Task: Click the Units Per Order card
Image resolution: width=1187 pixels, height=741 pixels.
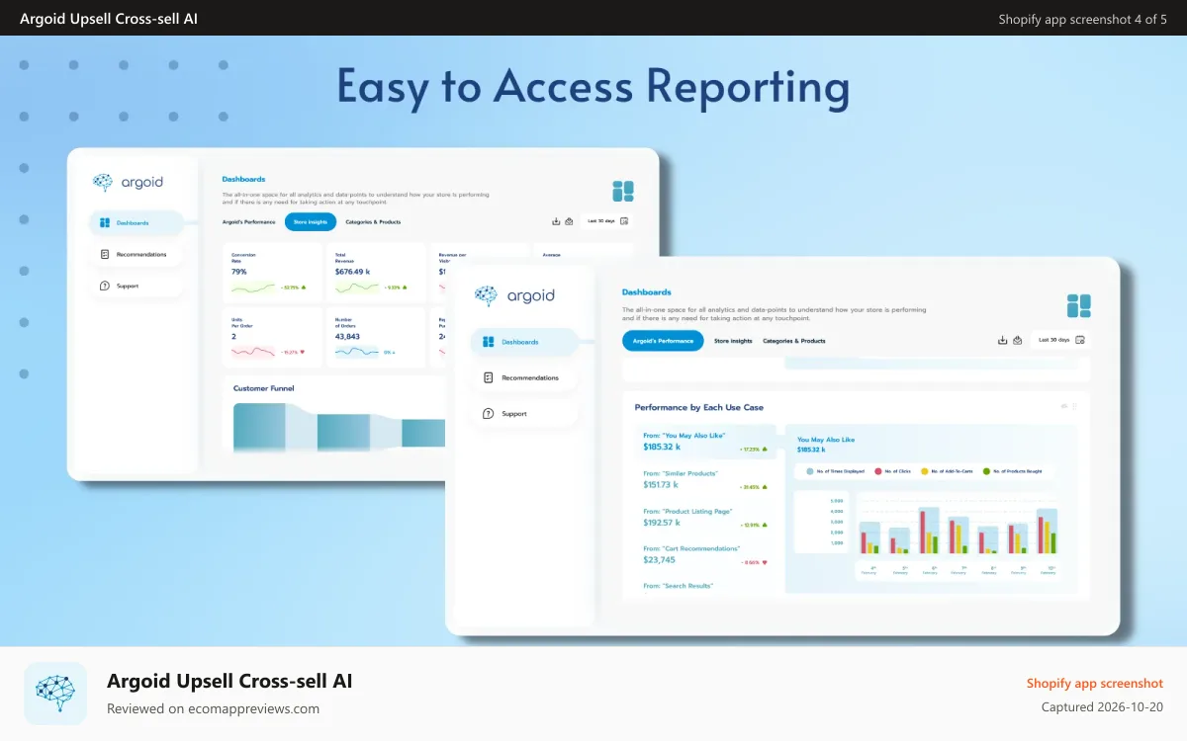Action: point(271,336)
